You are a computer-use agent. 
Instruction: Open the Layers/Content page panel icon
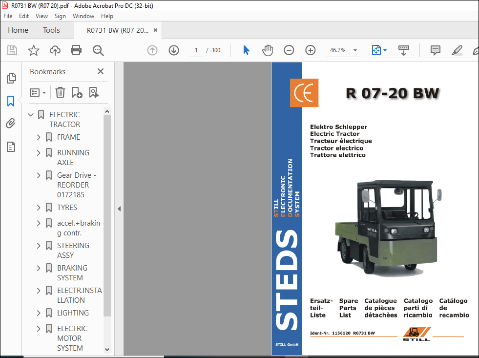point(11,147)
